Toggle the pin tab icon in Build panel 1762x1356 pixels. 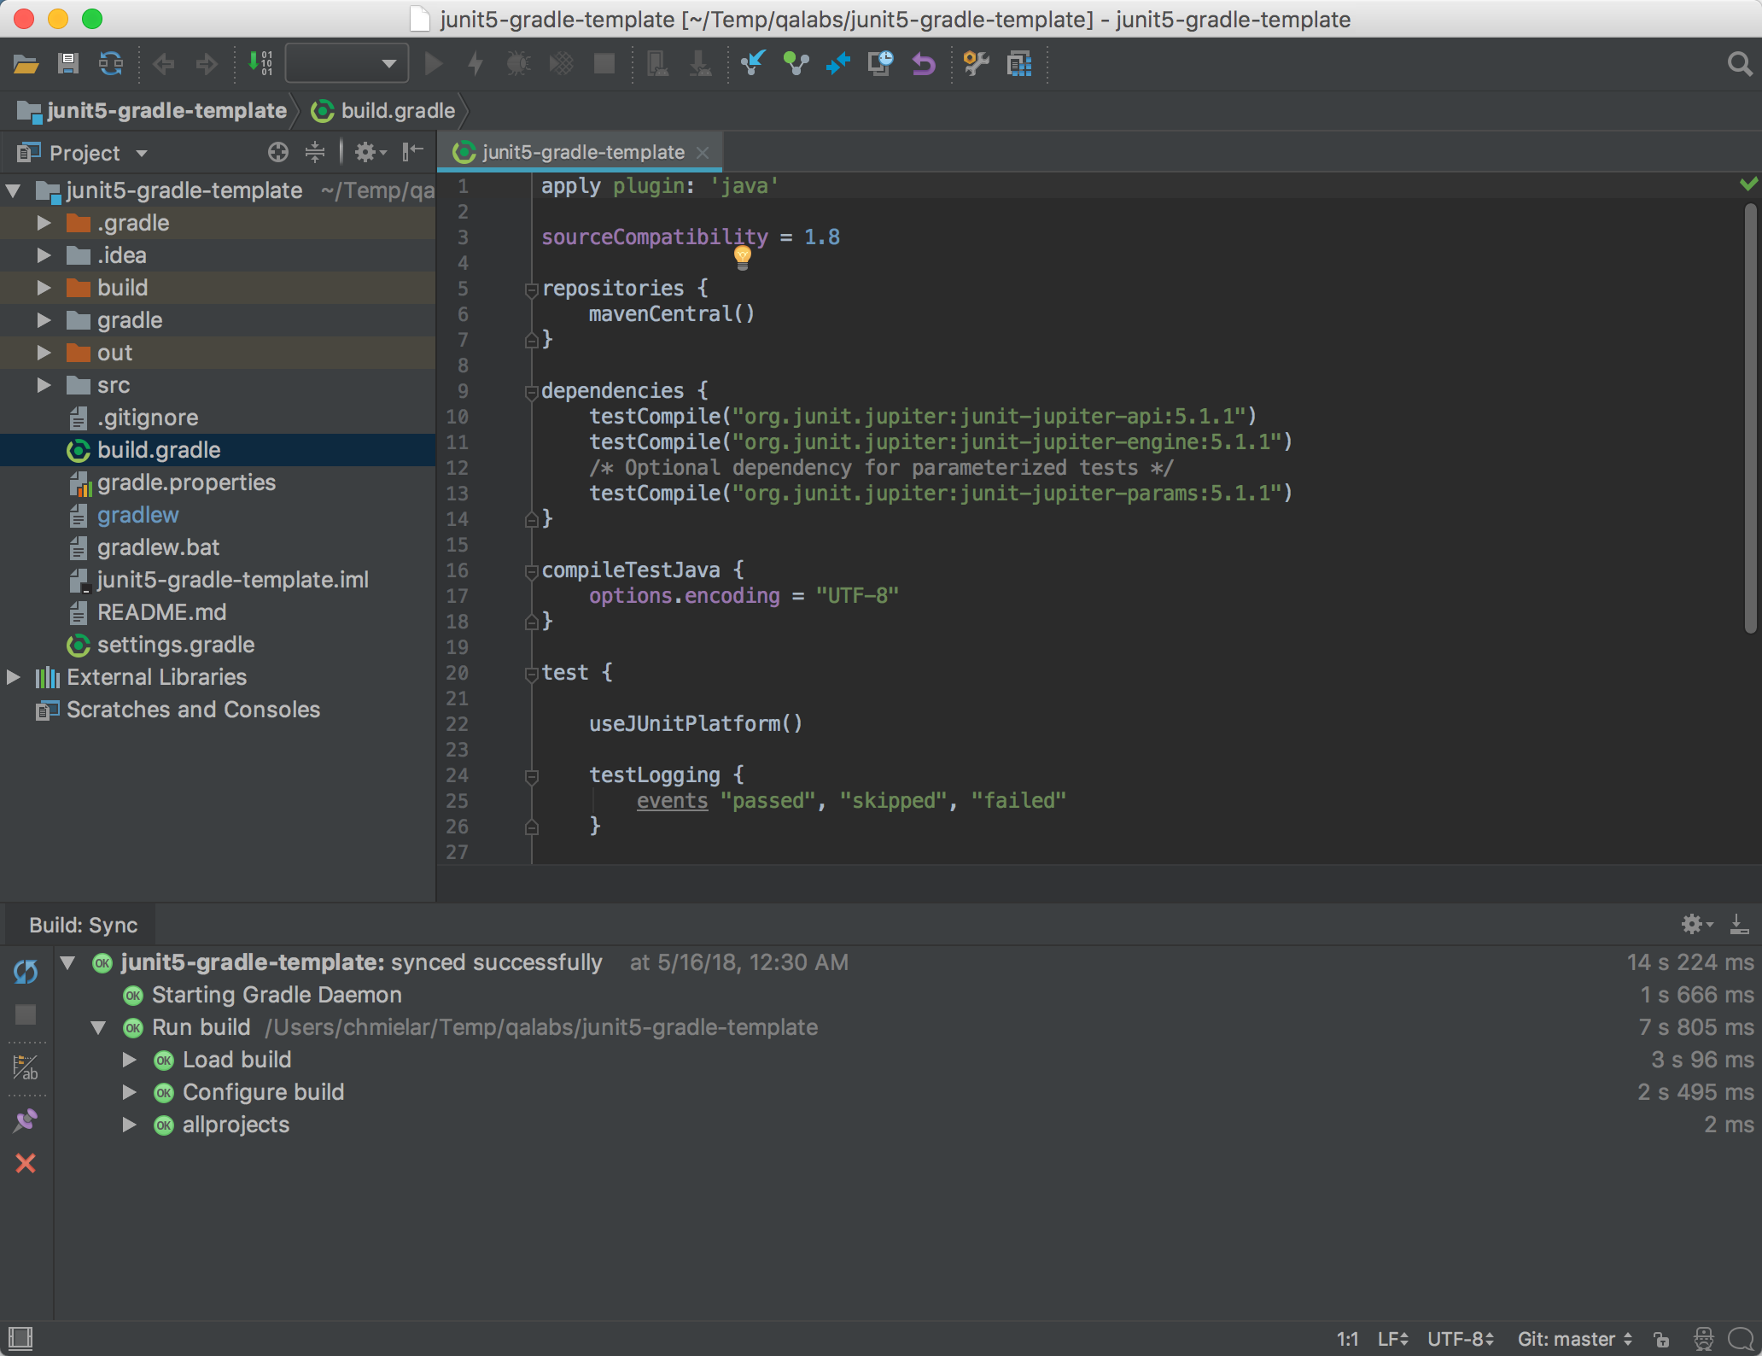pos(26,1121)
